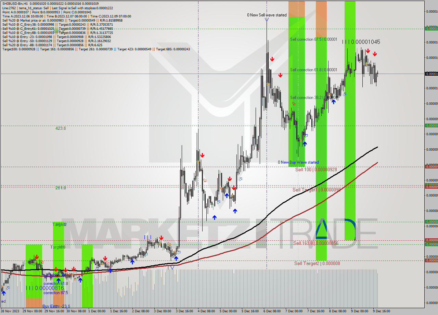Click '8 Dec 08:00' on the time axis
This screenshot has height=315, width=438.
click(337, 311)
